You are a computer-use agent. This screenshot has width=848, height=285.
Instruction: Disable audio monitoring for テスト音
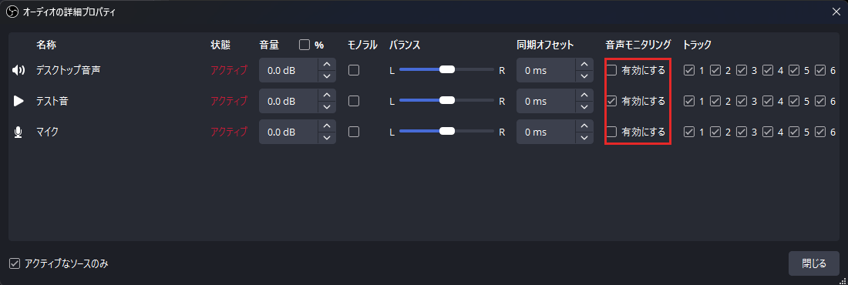coord(611,101)
